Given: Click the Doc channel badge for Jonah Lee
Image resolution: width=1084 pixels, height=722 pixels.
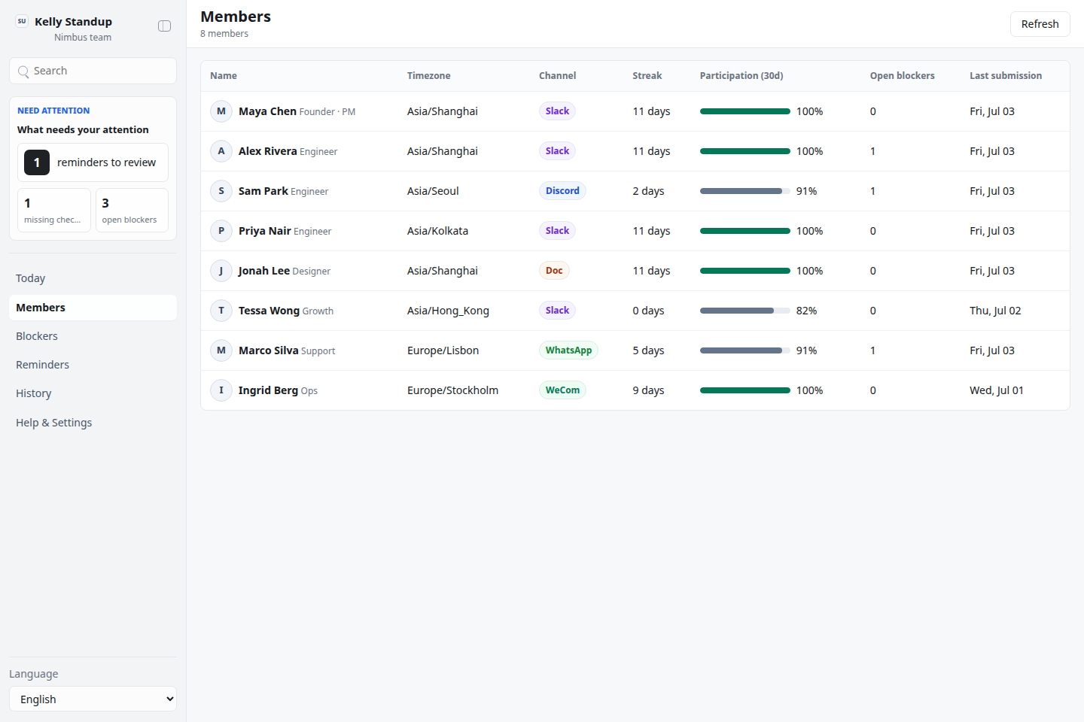Looking at the screenshot, I should (x=554, y=271).
